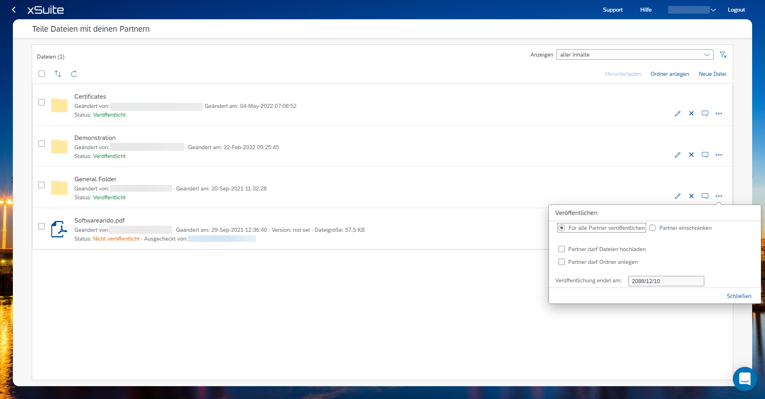The width and height of the screenshot is (765, 399).
Task: Edit the Certificates folder with pencil icon
Action: 678,113
